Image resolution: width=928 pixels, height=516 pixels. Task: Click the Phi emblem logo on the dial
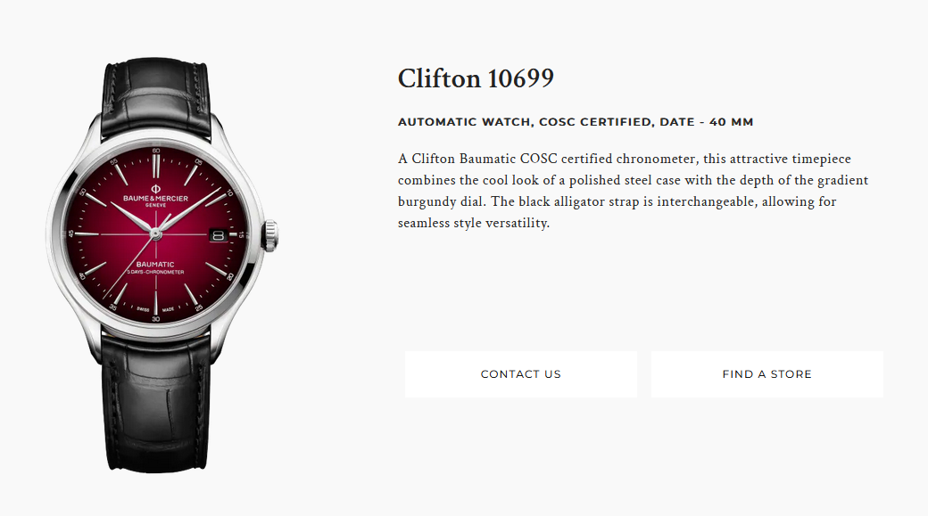(155, 189)
